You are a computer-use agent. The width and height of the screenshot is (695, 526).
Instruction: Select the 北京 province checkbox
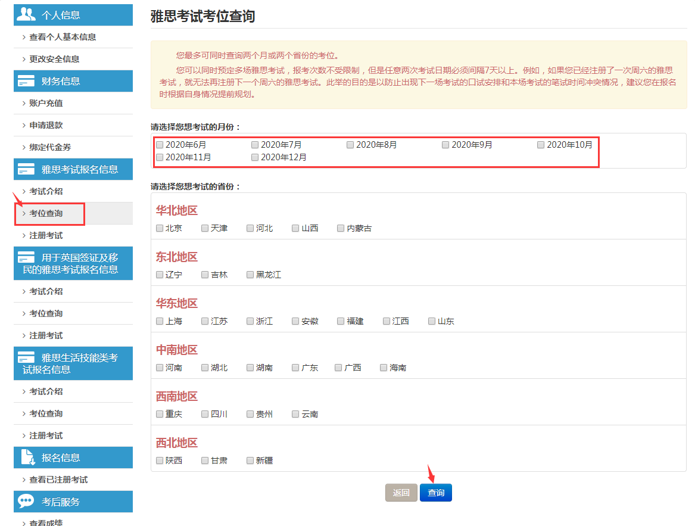click(160, 228)
